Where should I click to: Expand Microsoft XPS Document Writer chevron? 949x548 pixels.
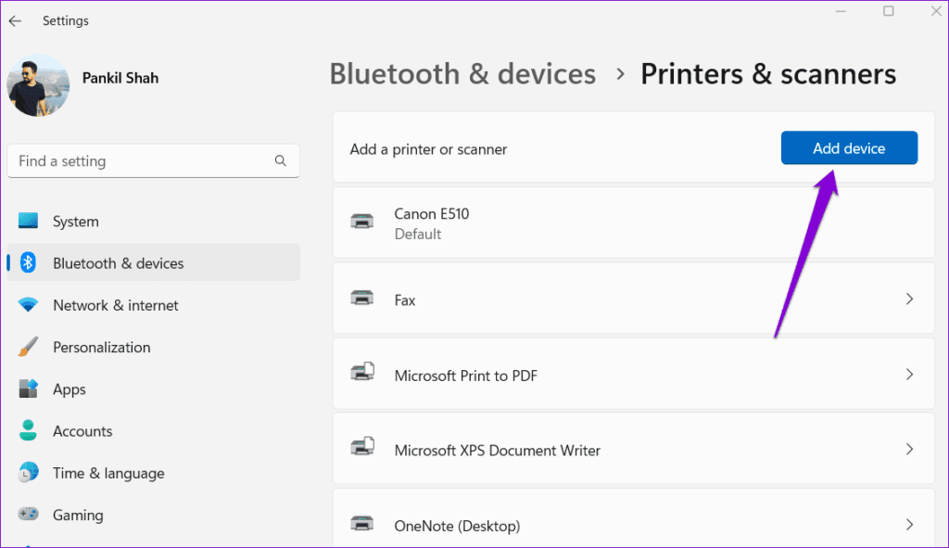(x=909, y=450)
